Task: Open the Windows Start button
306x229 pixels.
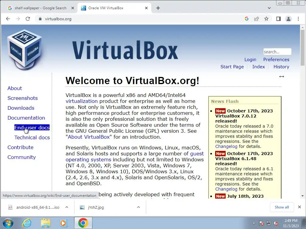Action: tap(8, 223)
